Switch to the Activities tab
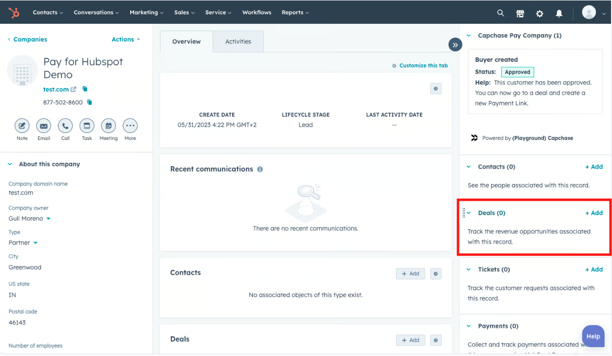Screen dimensions: 612x356 [238, 42]
